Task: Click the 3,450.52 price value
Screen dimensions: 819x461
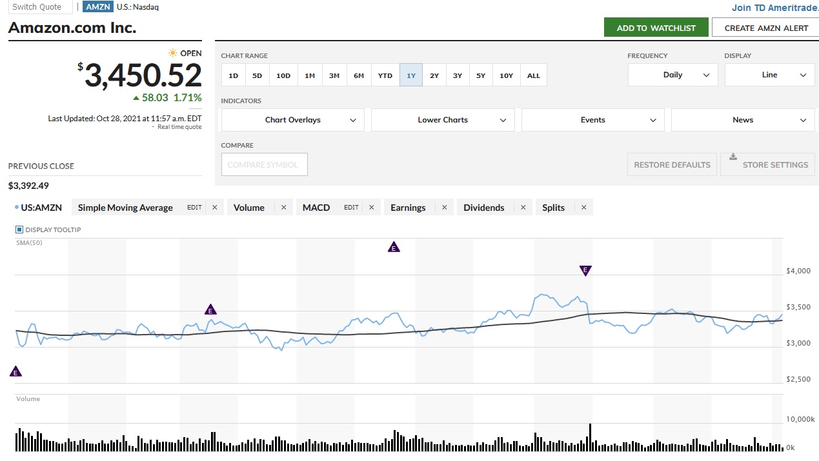Action: click(143, 76)
